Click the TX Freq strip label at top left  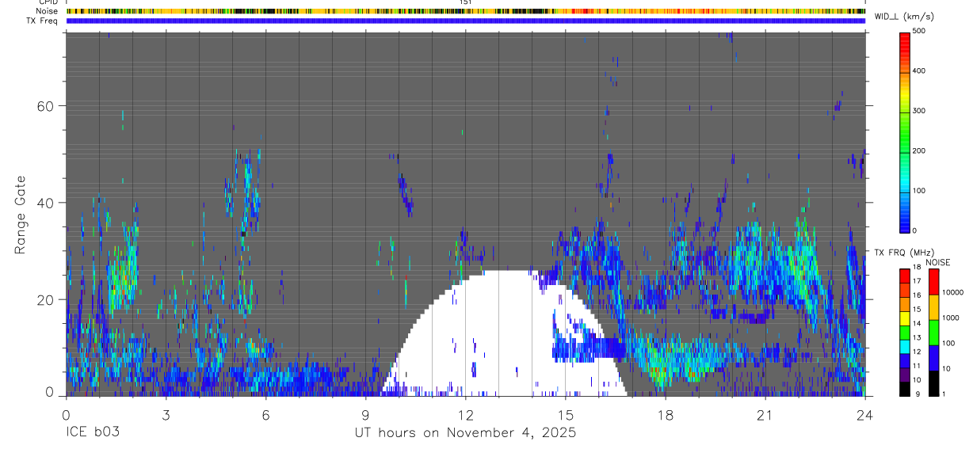(x=42, y=21)
